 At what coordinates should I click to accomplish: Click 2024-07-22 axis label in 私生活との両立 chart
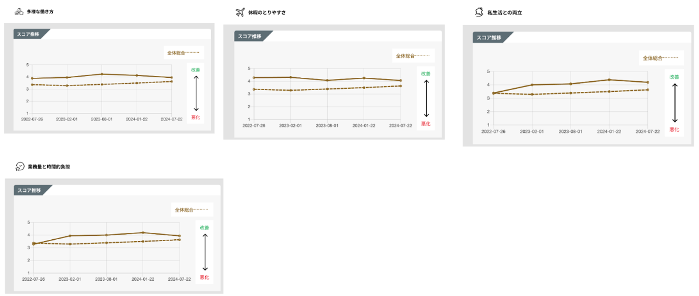(648, 132)
